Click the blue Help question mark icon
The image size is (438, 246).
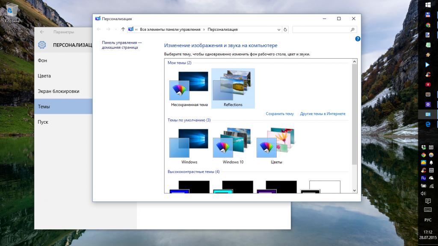[x=358, y=39]
